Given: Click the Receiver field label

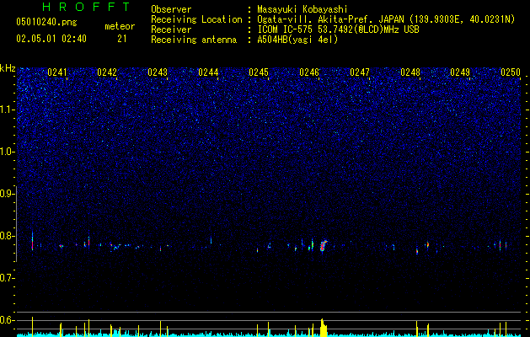Looking at the screenshot, I should tap(171, 29).
